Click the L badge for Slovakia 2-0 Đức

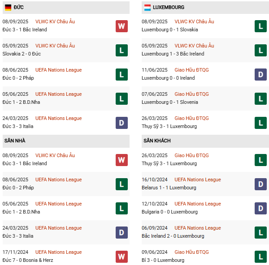coord(121,50)
